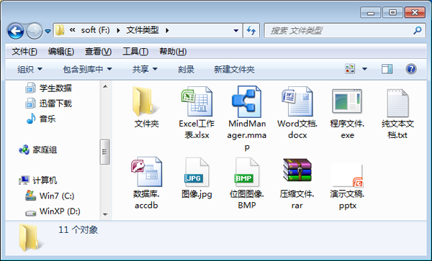Click the search magnifier icon
Image resolution: width=432 pixels, height=261 pixels.
coord(418,30)
